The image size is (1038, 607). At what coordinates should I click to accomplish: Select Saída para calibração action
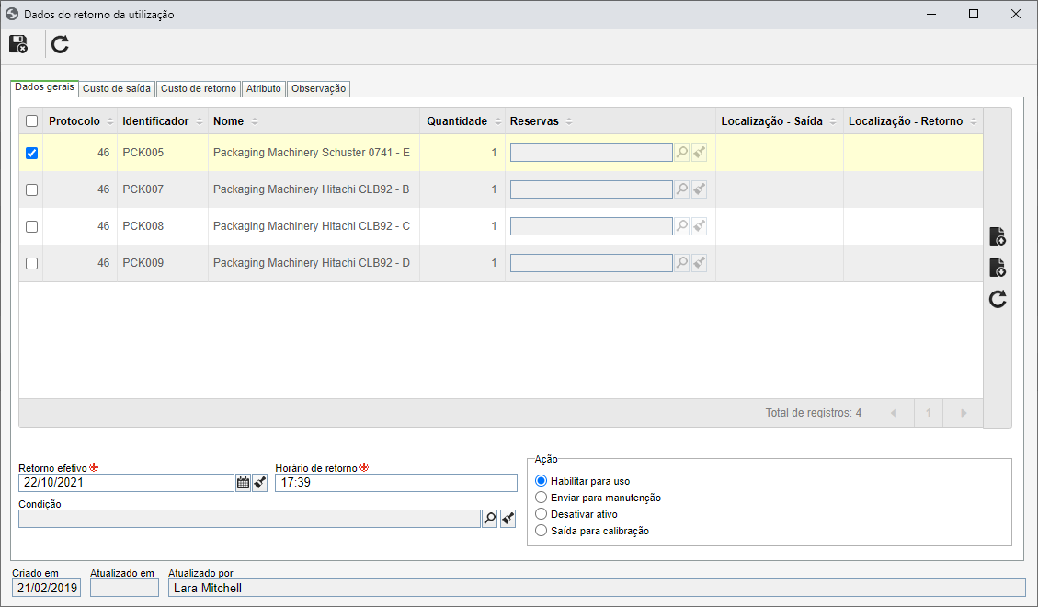coord(541,531)
